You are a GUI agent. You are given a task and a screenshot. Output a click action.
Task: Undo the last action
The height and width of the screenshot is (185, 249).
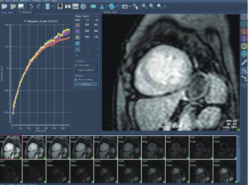[x=31, y=6]
